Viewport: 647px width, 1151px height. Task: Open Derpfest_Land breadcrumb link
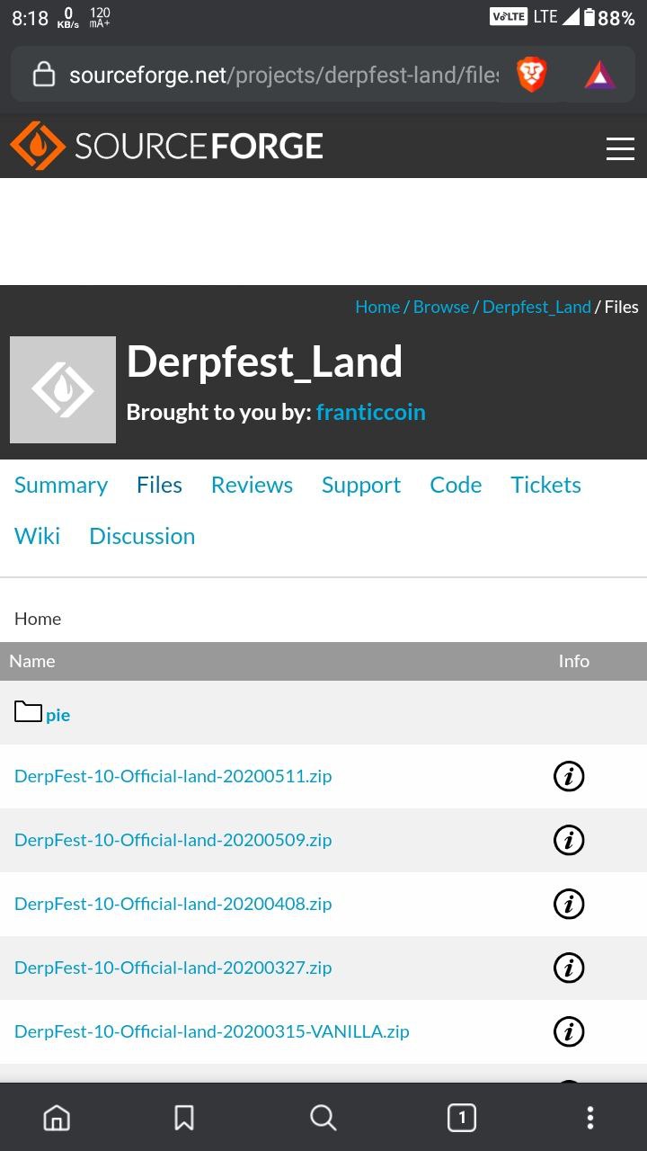tap(536, 307)
